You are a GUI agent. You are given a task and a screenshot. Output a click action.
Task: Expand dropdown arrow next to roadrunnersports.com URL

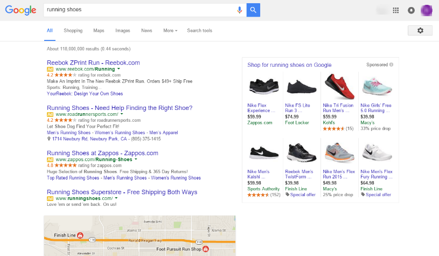click(122, 114)
